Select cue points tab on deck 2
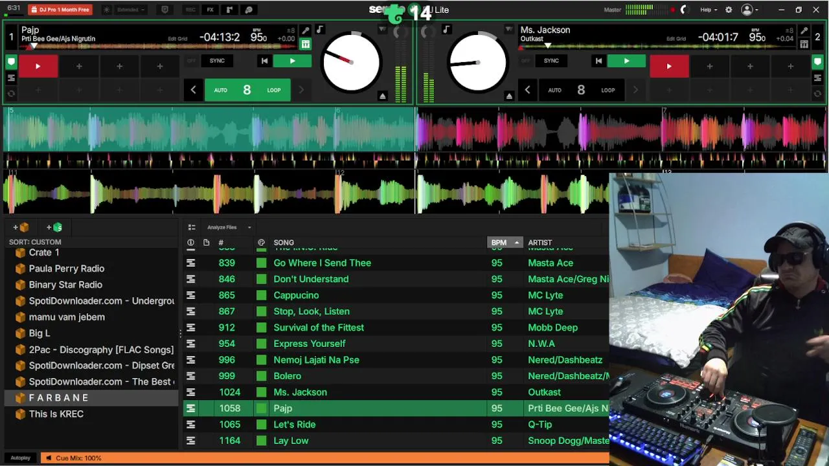The width and height of the screenshot is (829, 466). (817, 62)
